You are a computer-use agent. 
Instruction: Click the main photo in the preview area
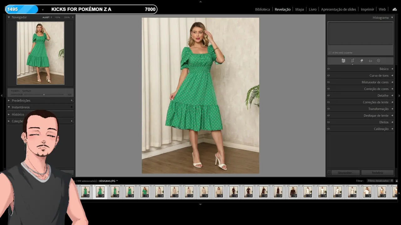pyautogui.click(x=200, y=95)
